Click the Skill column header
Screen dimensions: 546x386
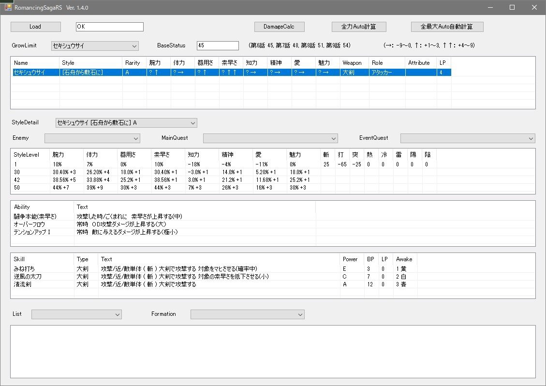point(43,259)
